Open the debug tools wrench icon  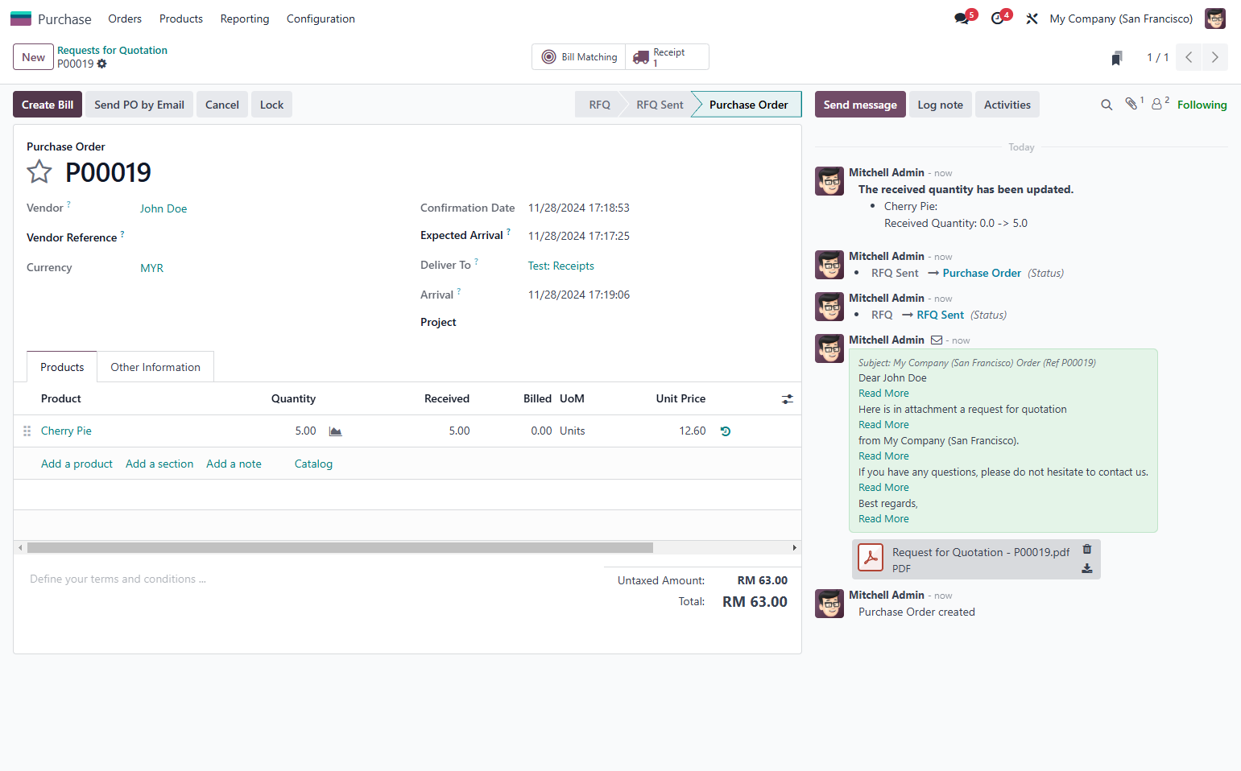pyautogui.click(x=1032, y=19)
